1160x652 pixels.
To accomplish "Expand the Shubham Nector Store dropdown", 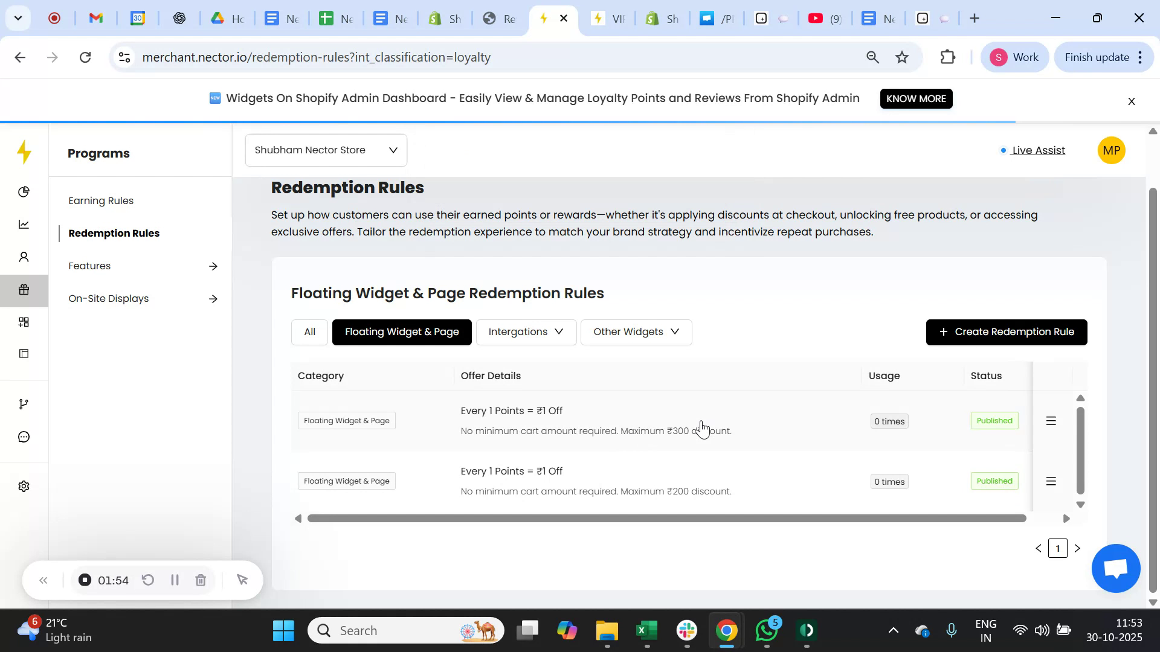I will [326, 150].
